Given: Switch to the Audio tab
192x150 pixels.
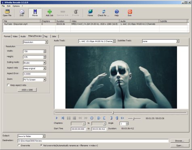Looking at the screenshot, I should (23, 36).
